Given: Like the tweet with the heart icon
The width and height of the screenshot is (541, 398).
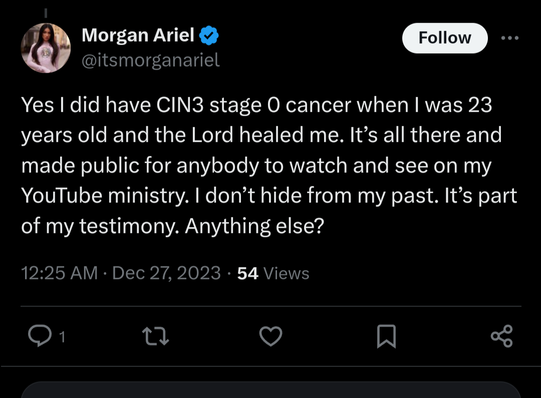Looking at the screenshot, I should (270, 336).
